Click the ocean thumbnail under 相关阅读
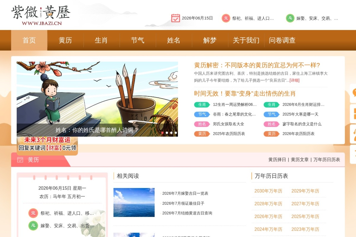The height and width of the screenshot is (237, 356). (x=134, y=202)
